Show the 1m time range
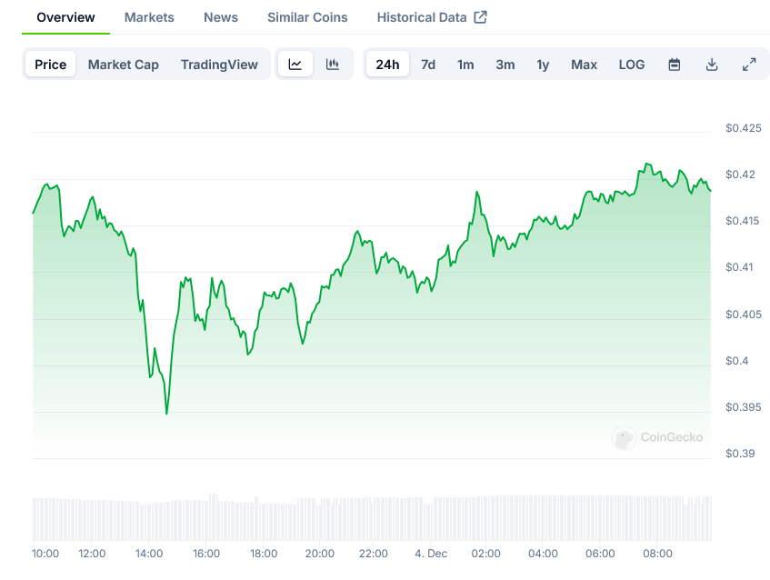The height and width of the screenshot is (580, 770). pyautogui.click(x=465, y=65)
